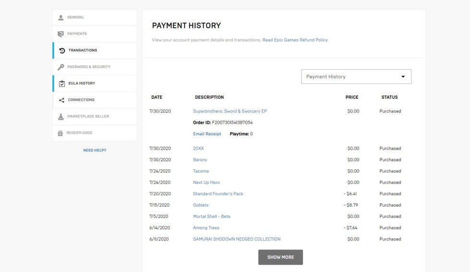This screenshot has width=470, height=272.
Task: Open Password & Security settings
Action: point(95,67)
